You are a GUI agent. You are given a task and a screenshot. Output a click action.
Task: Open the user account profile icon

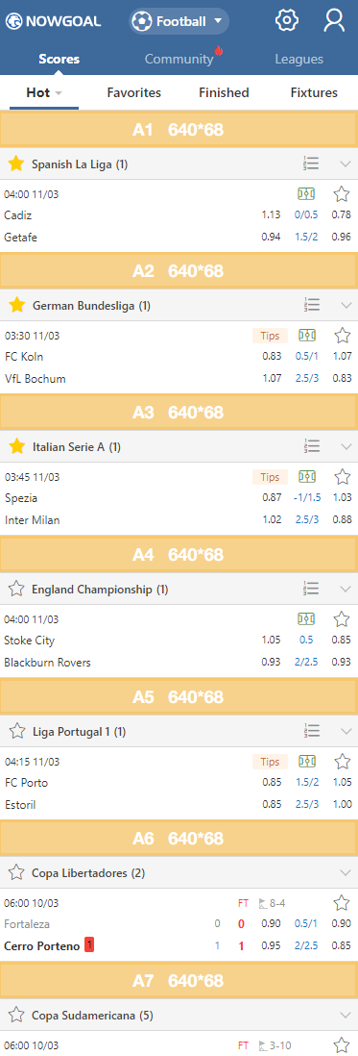[334, 21]
